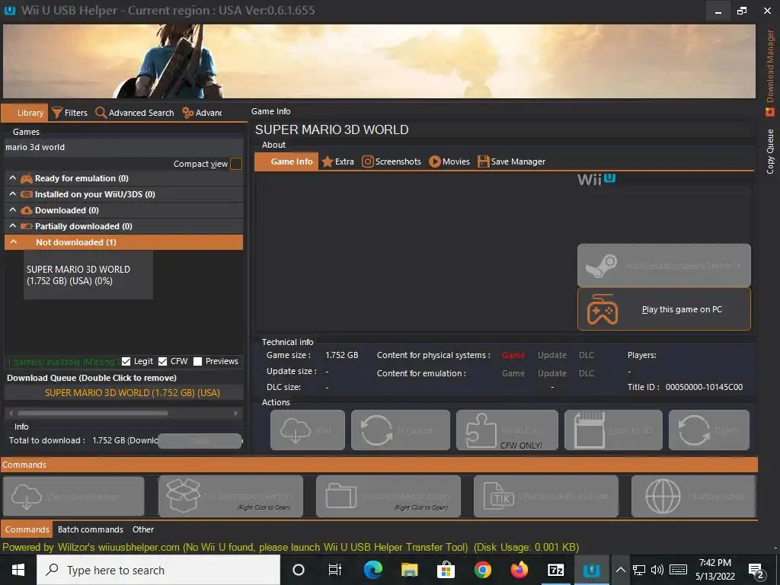
Task: Click the Start downloading button
Action: point(74,497)
